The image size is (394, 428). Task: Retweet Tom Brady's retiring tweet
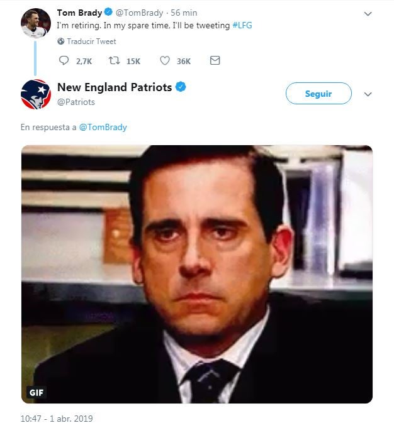tap(114, 61)
